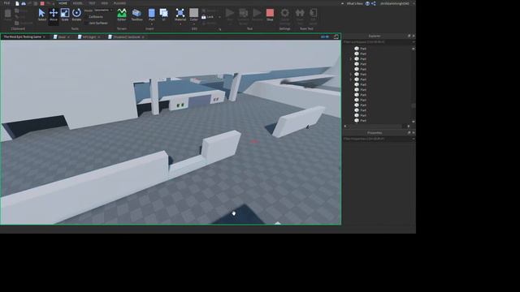
Task: Click the share icon beside help
Action: [374, 3]
